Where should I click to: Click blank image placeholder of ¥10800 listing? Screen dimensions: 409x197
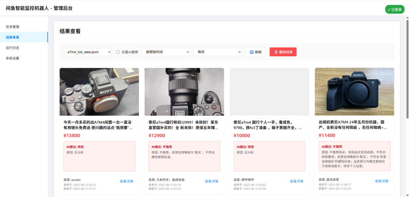click(x=270, y=92)
